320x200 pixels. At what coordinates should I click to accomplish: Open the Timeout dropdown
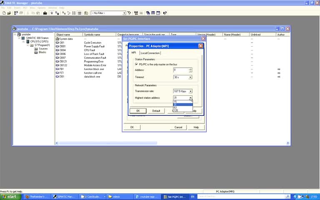pos(190,77)
